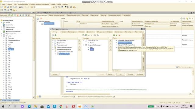The width and height of the screenshot is (195, 109).
Task: Click the pencil Edit icon in Конфигурация panel
Action: (12, 15)
